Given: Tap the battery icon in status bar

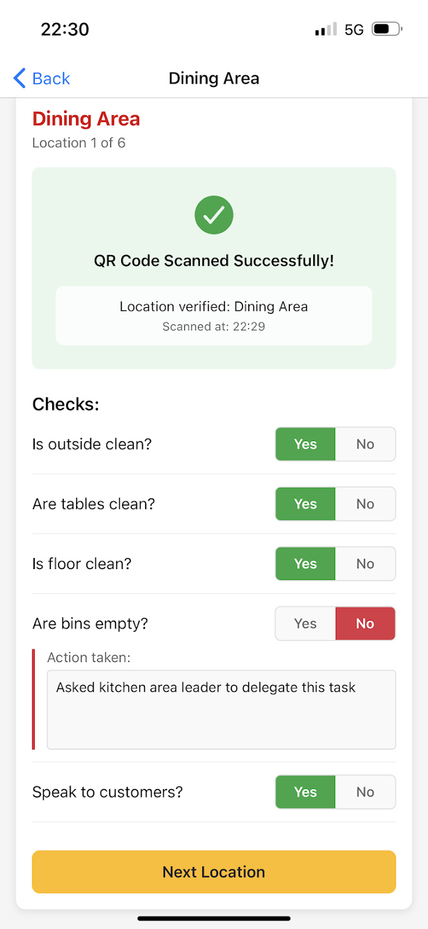Looking at the screenshot, I should click(x=387, y=29).
